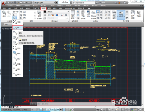
Task: Open Sheet Set Manager (图纸集管理器)
Action: point(93,15)
